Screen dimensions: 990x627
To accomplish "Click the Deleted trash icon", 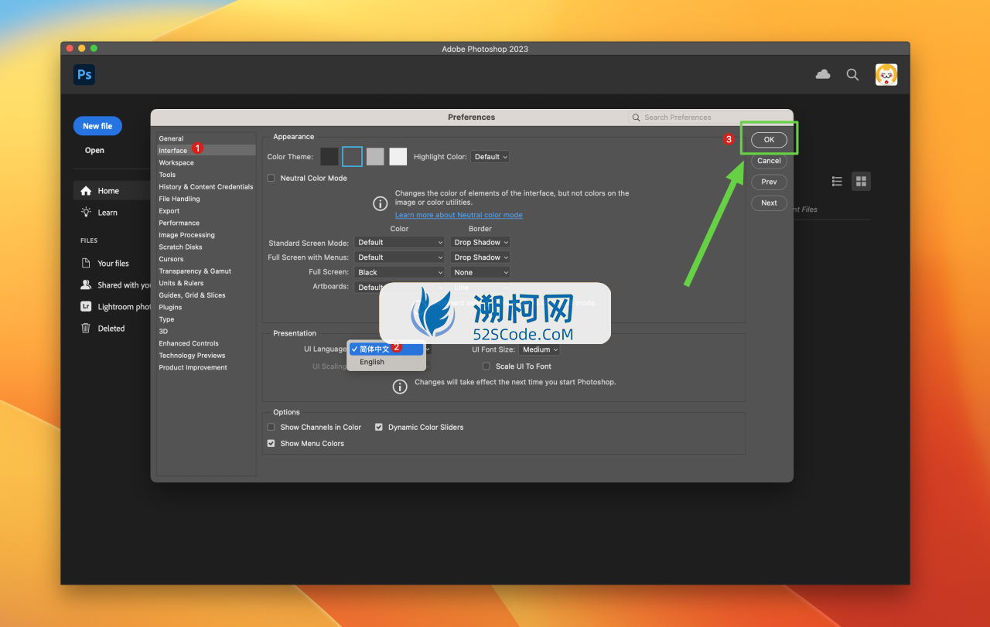I will coord(86,328).
